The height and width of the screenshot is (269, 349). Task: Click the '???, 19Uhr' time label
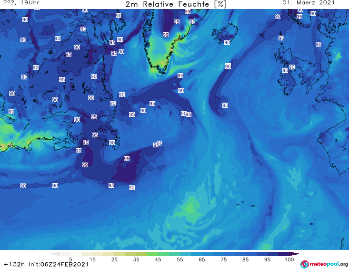[21, 3]
